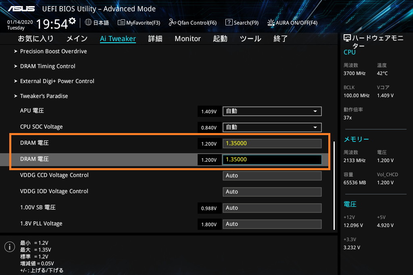Open MyFavorite(F3) list icon
Viewport: 413px width, 275px height.
coord(121,23)
